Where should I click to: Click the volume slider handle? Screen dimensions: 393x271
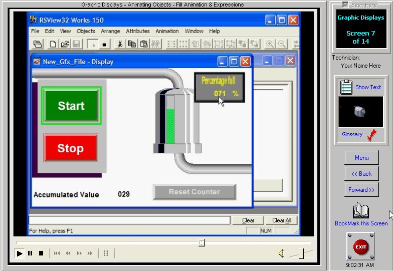[301, 253]
